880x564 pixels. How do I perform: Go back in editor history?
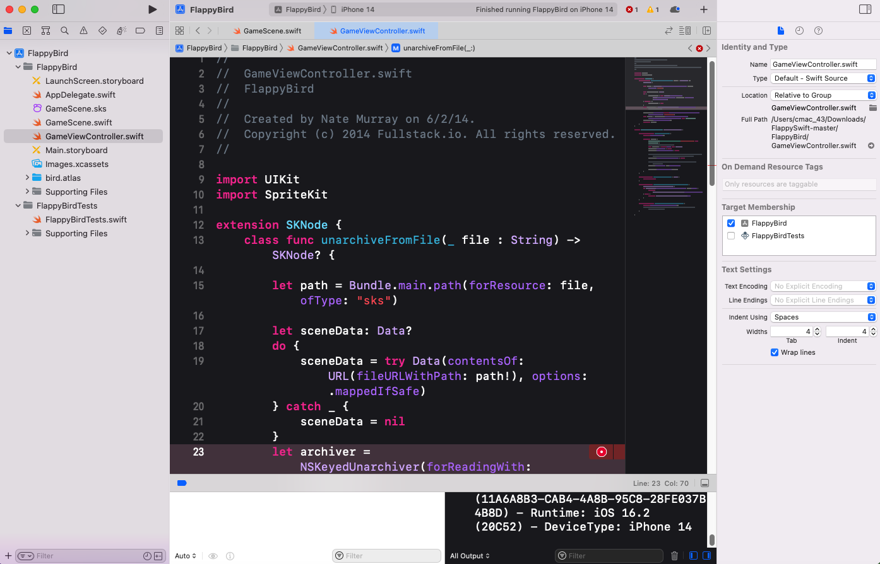198,30
